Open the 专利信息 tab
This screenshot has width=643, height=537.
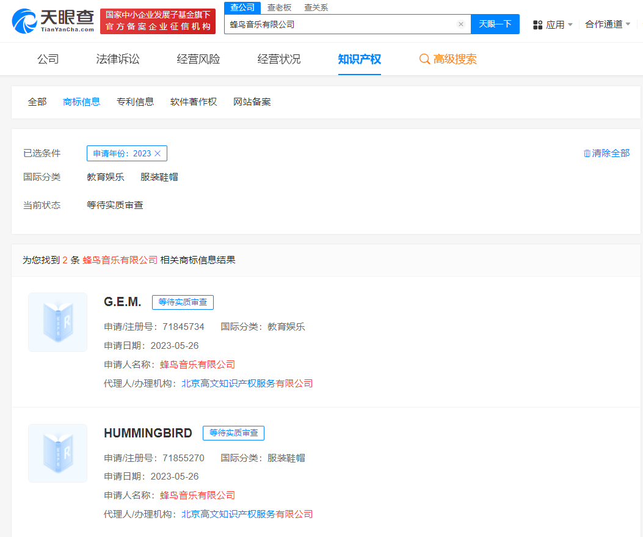point(135,101)
